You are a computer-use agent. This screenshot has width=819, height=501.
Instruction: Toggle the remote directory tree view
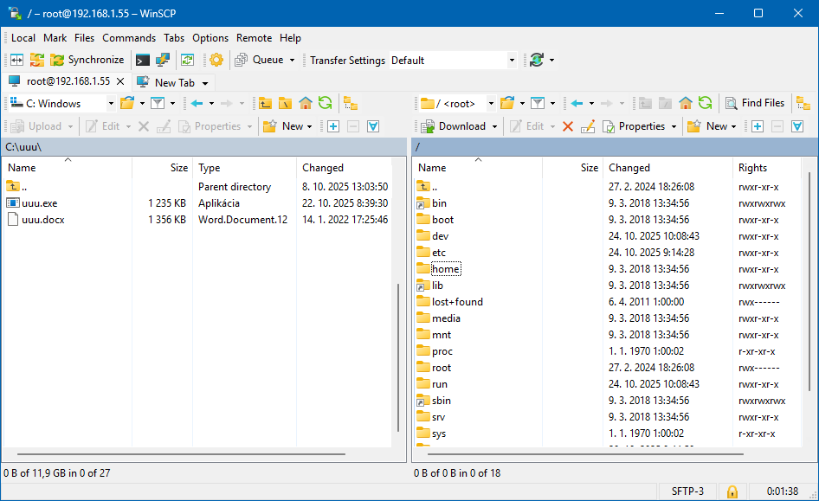tap(803, 103)
